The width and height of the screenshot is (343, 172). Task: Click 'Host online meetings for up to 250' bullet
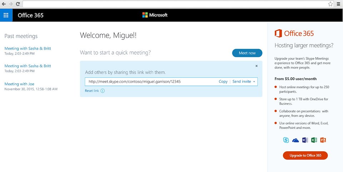point(304,89)
